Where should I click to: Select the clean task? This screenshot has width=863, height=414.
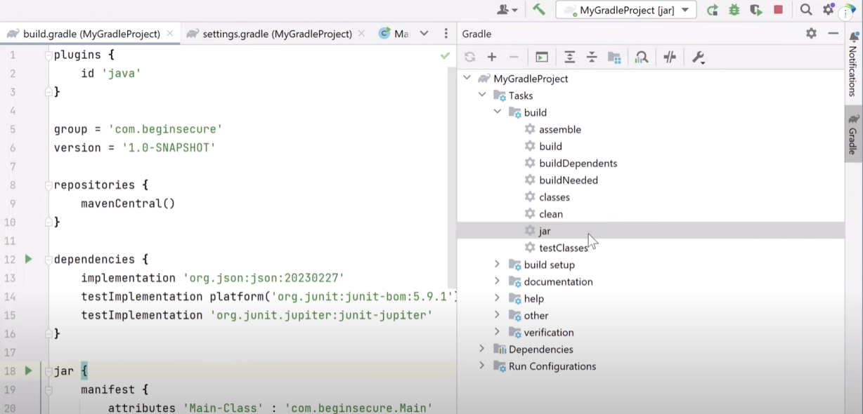click(551, 214)
